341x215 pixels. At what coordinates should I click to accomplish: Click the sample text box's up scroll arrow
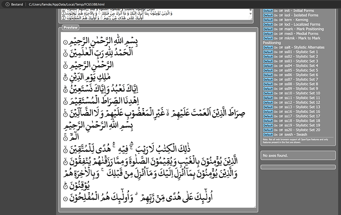click(x=251, y=9)
